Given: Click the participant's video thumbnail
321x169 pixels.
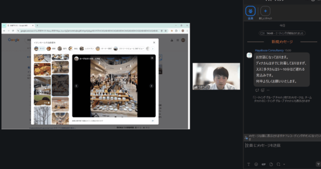Looking at the screenshot, I should 216,76.
